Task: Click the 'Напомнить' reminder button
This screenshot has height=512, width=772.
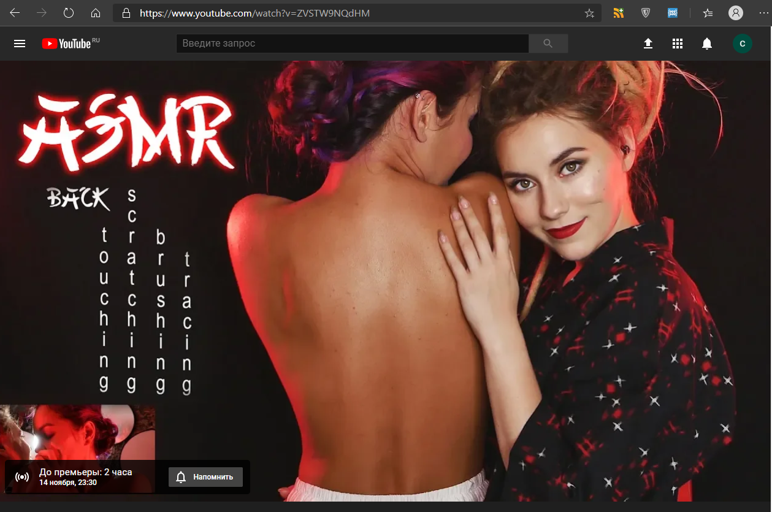Action: 205,477
